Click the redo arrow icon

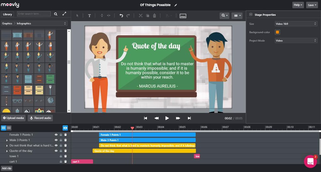[128, 16]
